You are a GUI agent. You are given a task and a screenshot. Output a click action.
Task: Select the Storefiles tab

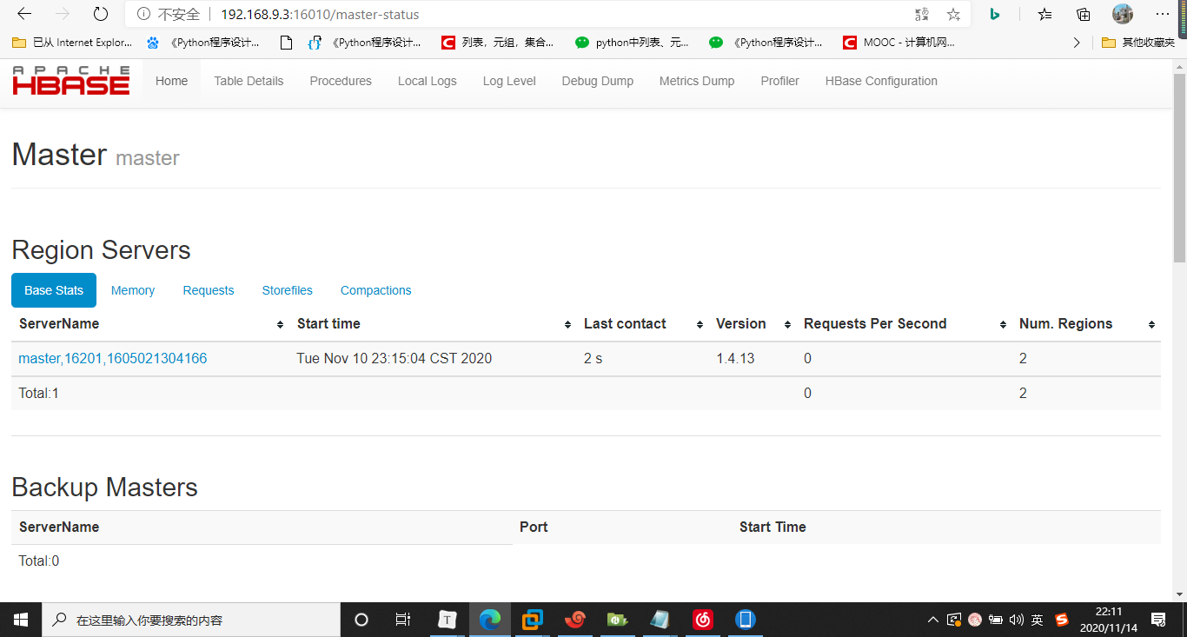click(x=287, y=290)
